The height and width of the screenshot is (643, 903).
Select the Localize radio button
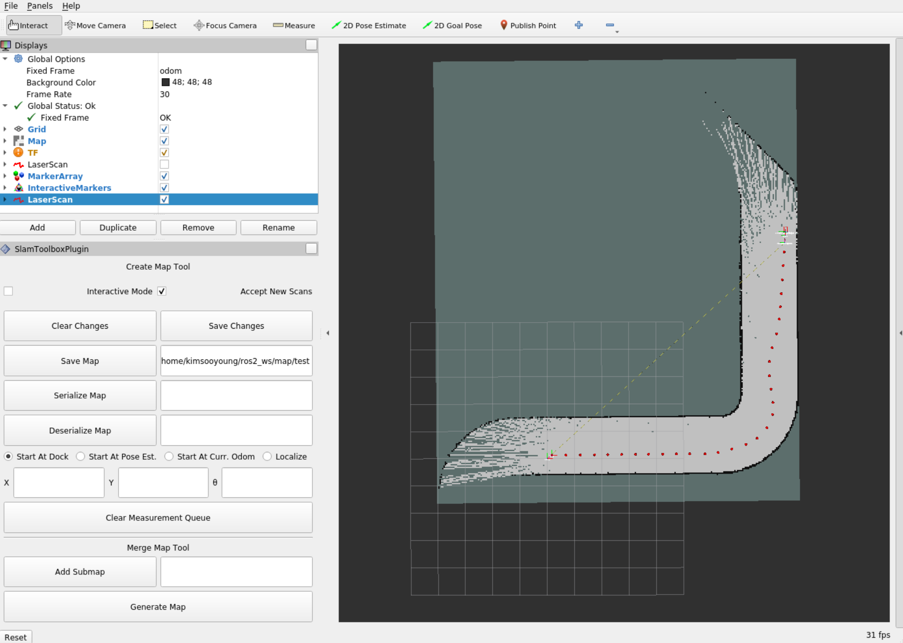pyautogui.click(x=268, y=457)
